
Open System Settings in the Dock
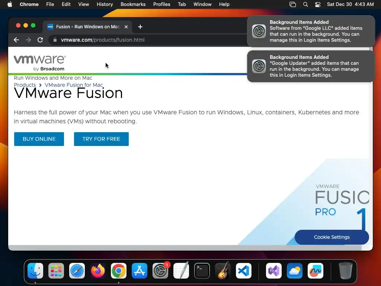click(160, 271)
